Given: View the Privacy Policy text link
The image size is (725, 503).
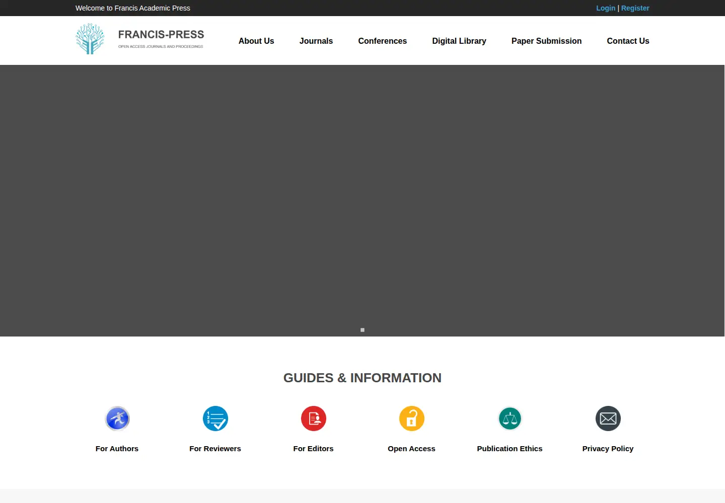Looking at the screenshot, I should (x=608, y=449).
